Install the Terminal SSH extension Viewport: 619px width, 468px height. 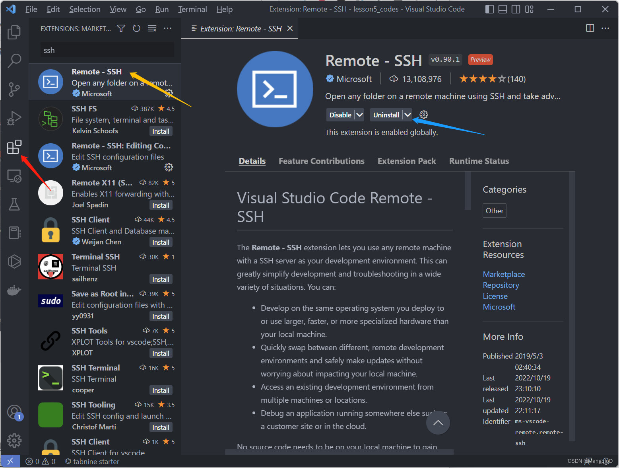click(x=161, y=279)
